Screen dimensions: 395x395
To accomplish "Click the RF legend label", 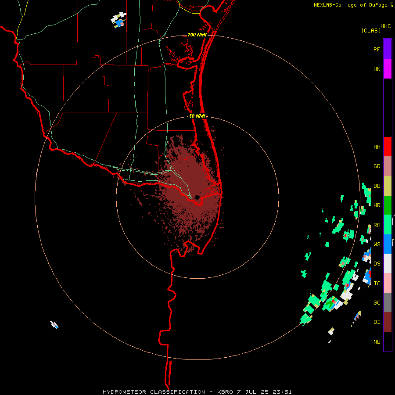I will click(377, 49).
